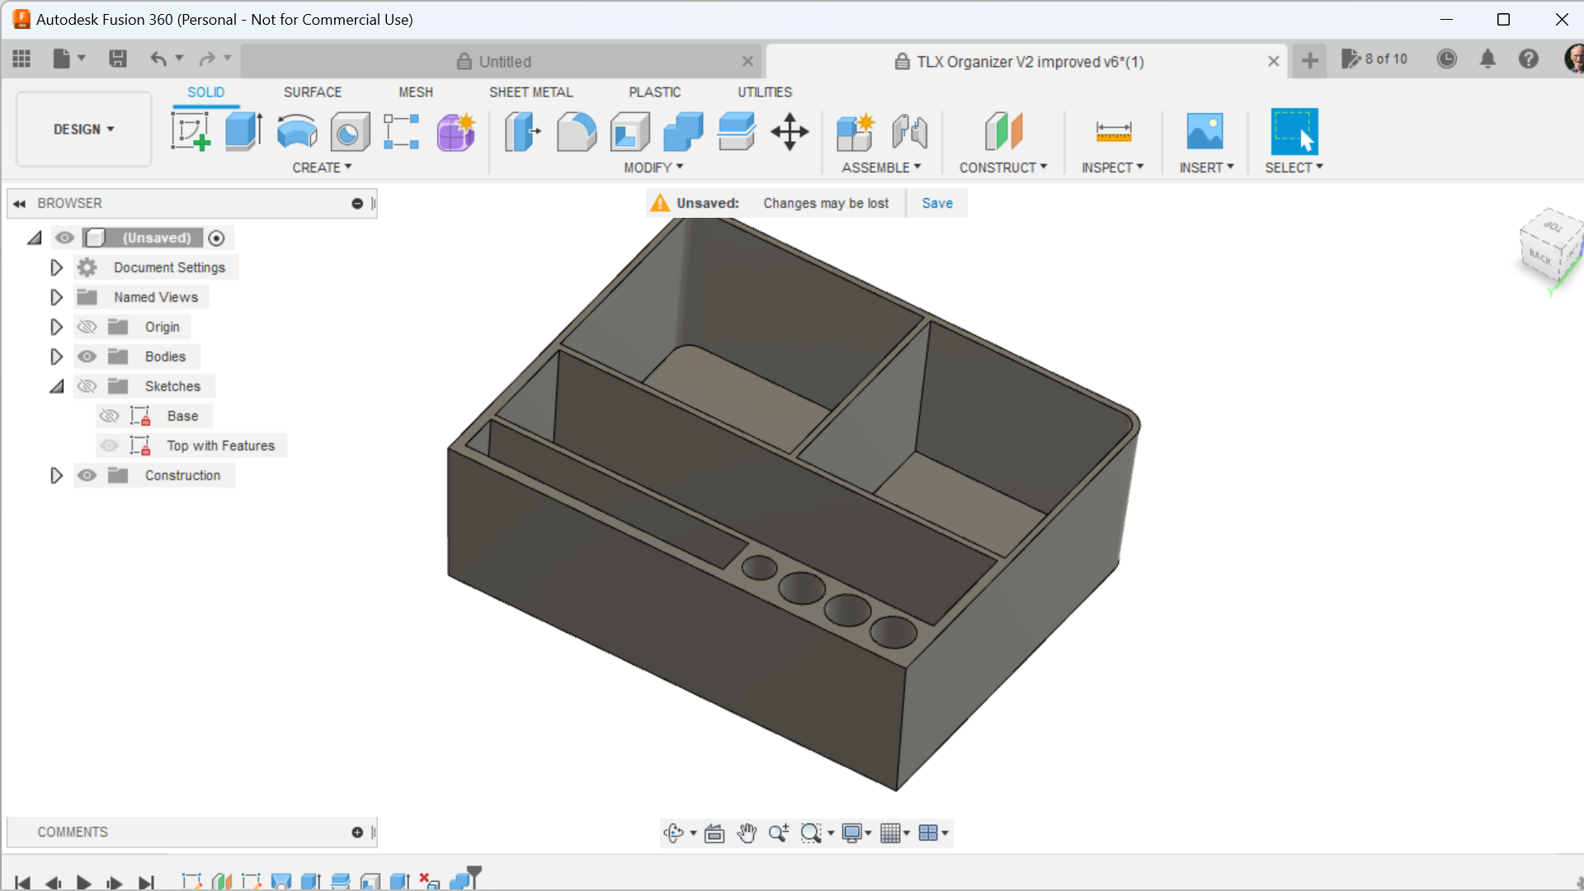The width and height of the screenshot is (1584, 891).
Task: Expand the Document Settings node
Action: click(56, 267)
